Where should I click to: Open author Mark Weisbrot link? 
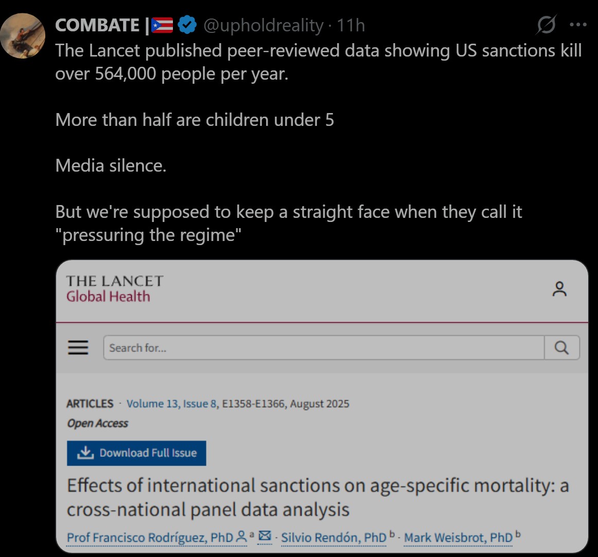(458, 538)
